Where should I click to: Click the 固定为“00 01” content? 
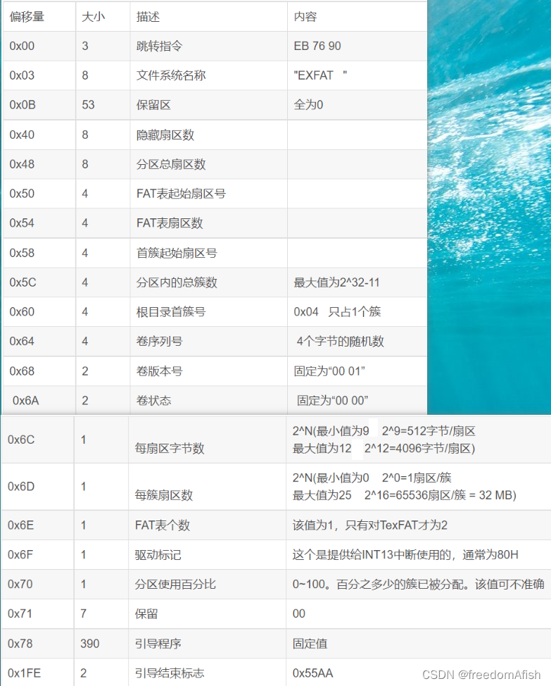coord(329,371)
